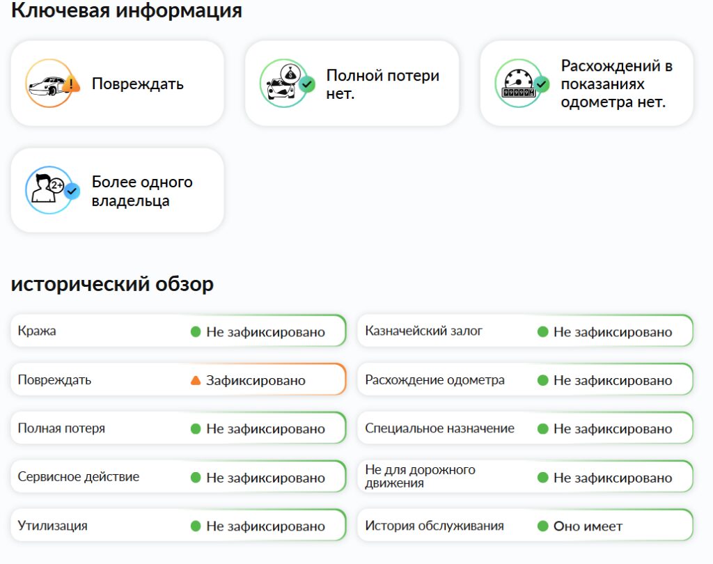Click the green dot in Кража row
This screenshot has width=713, height=564.
[196, 331]
